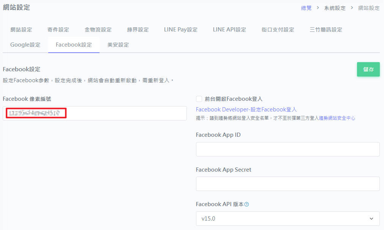Open the Facebook Developer-設定Facebook登入 link
Viewport: 384px width, 230px height.
click(x=246, y=110)
